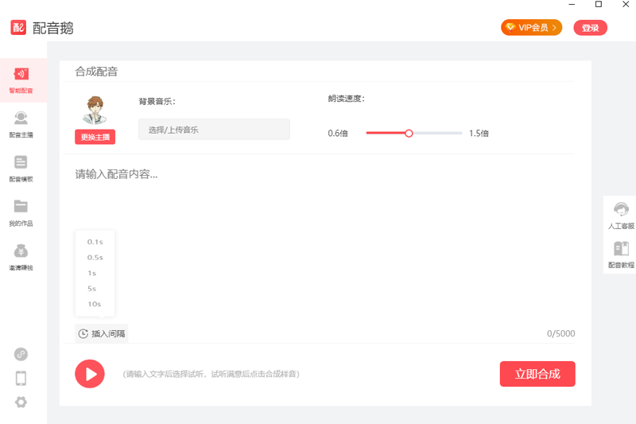
Task: Choose 10s from interval list
Action: 94,304
